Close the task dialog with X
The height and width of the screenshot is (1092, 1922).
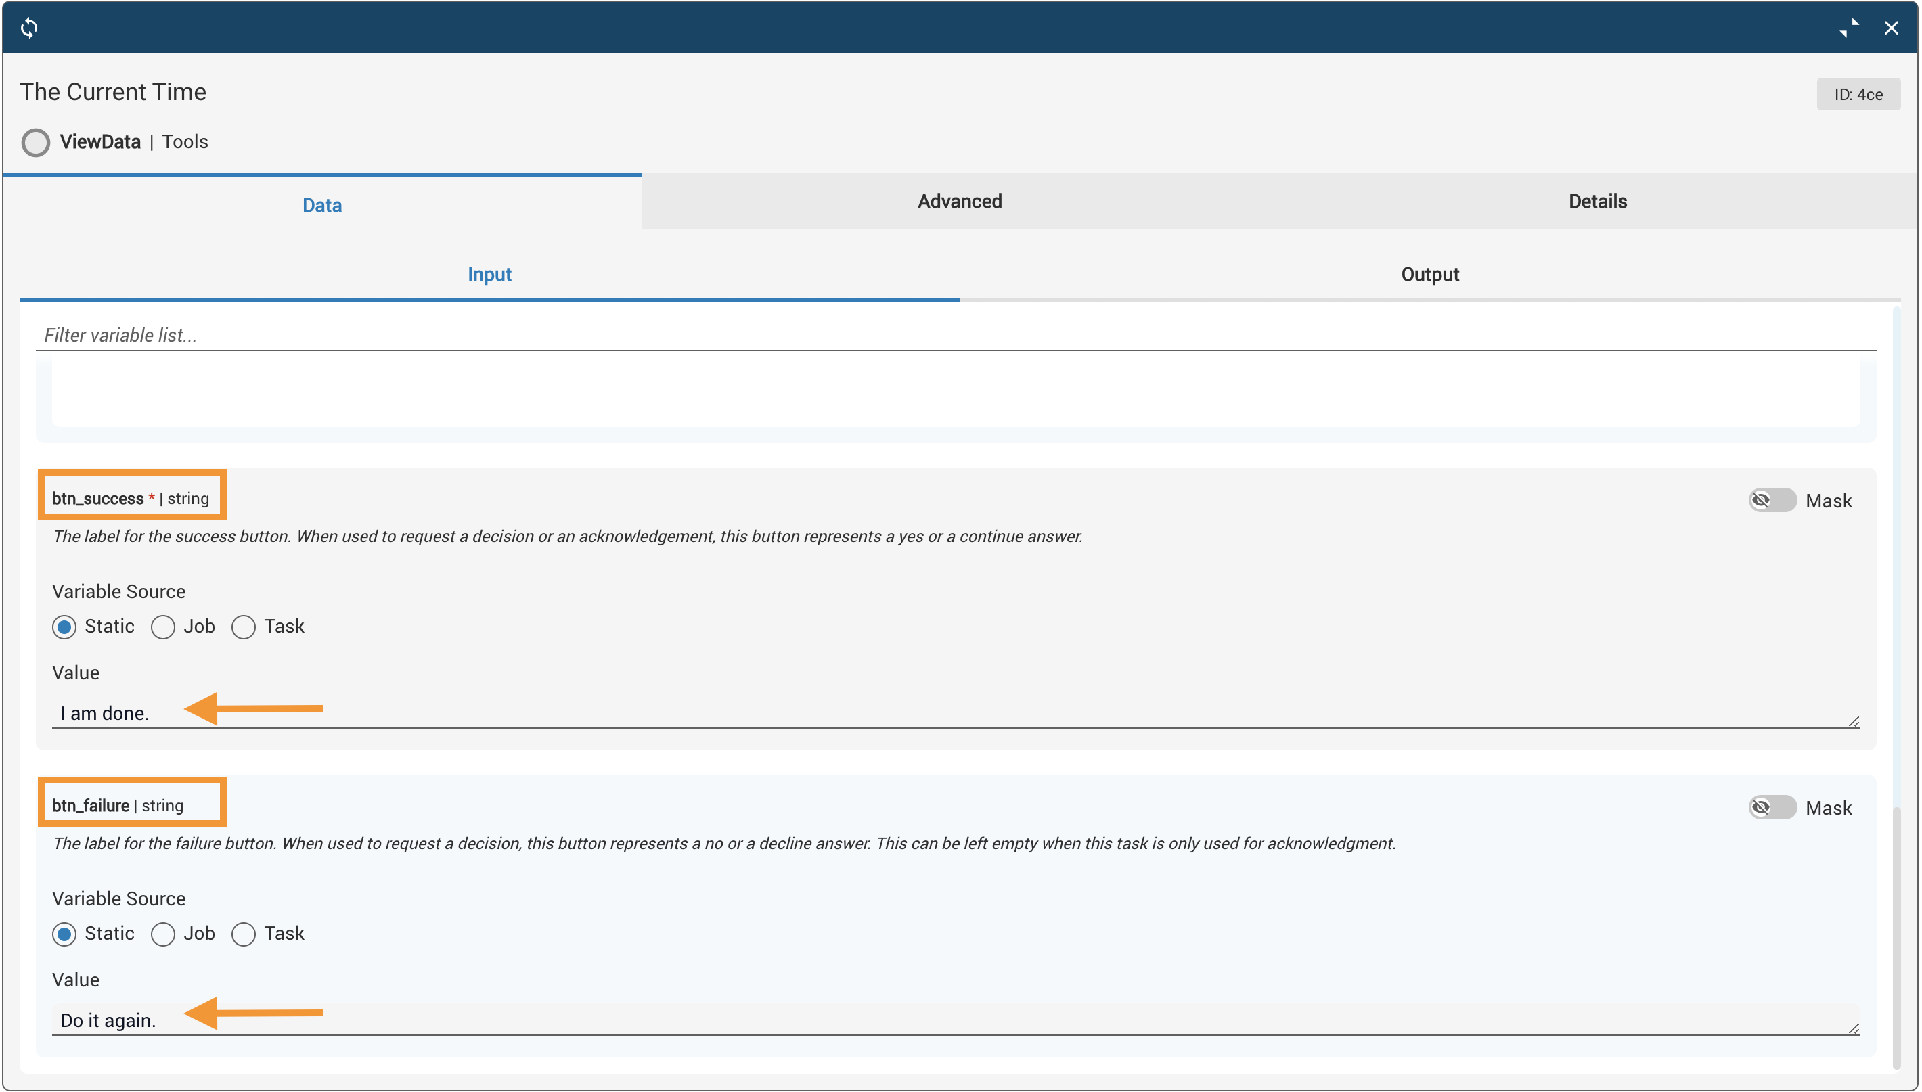tap(1890, 28)
